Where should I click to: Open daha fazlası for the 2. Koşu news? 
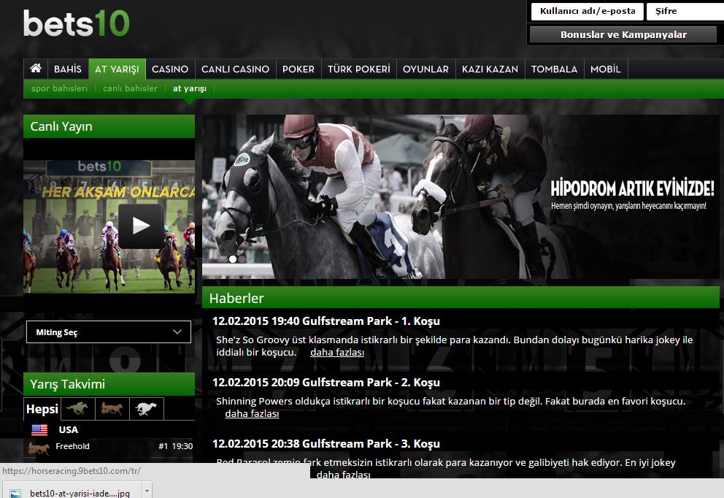[x=252, y=413]
